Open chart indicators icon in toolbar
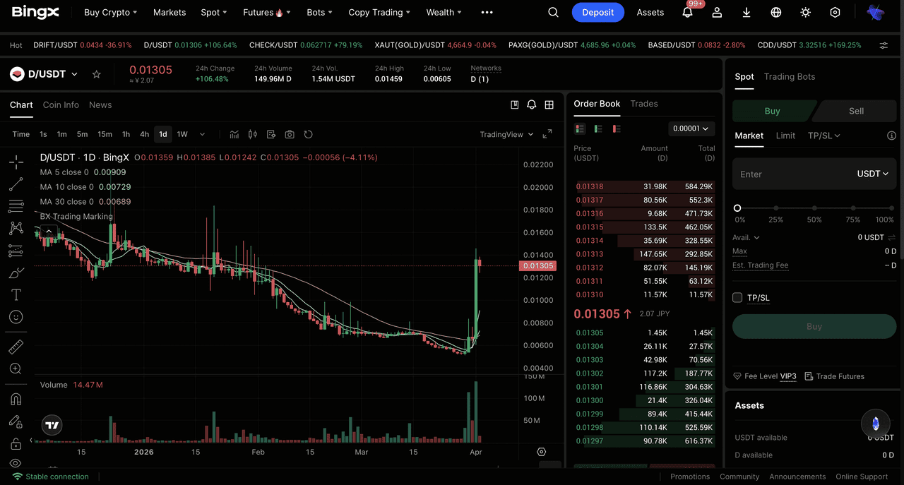The width and height of the screenshot is (904, 485). (x=234, y=134)
